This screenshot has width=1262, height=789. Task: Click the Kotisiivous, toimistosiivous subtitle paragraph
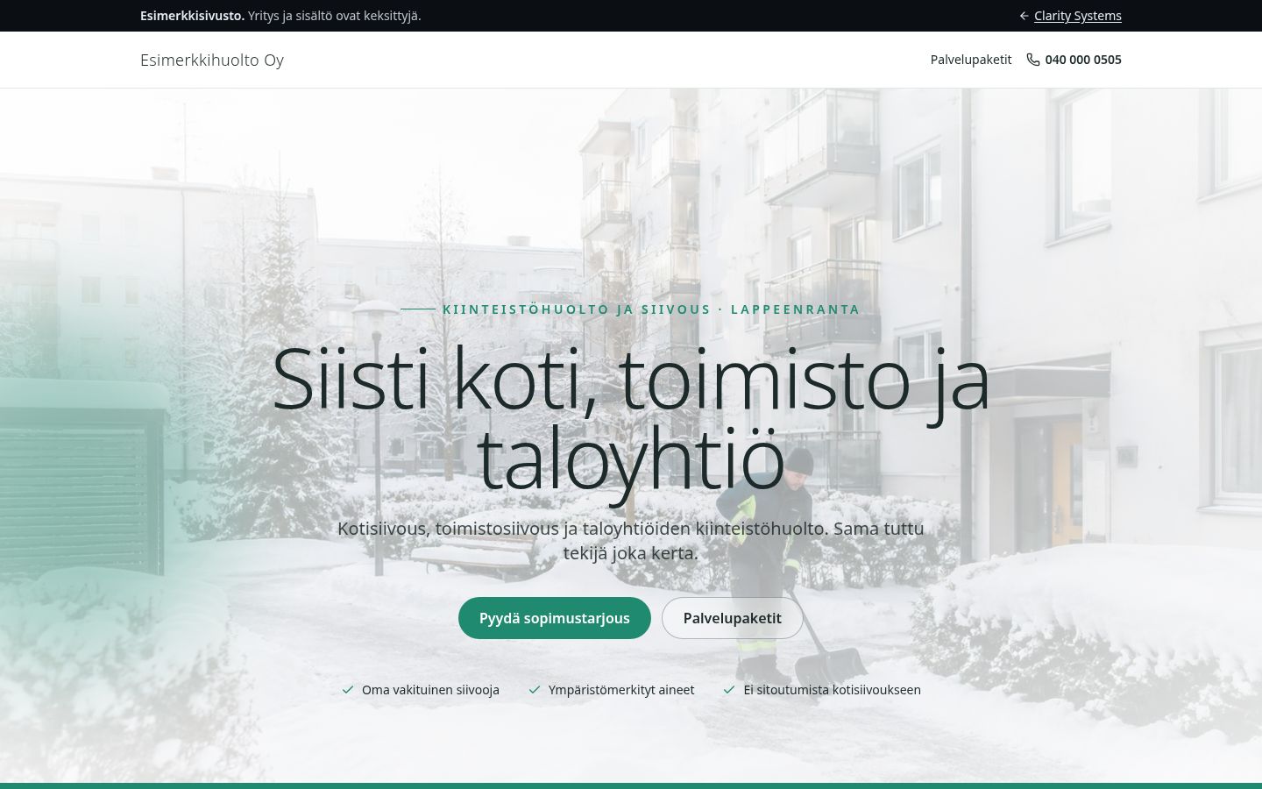click(x=631, y=541)
